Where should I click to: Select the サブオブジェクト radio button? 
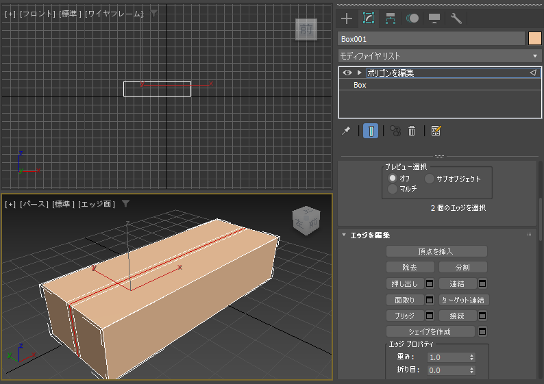pyautogui.click(x=430, y=179)
